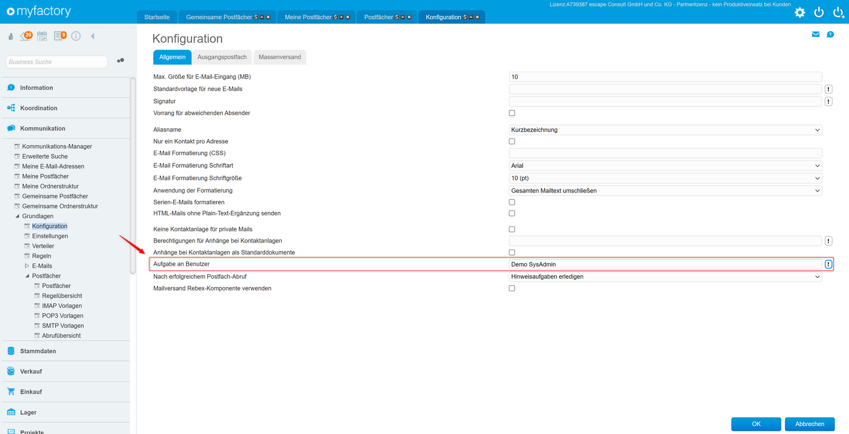Viewport: 849px width, 434px height.
Task: Expand the Kommunikation module
Action: [66, 128]
